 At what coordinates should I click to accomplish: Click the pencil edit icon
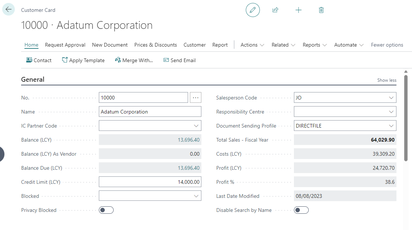pyautogui.click(x=253, y=10)
